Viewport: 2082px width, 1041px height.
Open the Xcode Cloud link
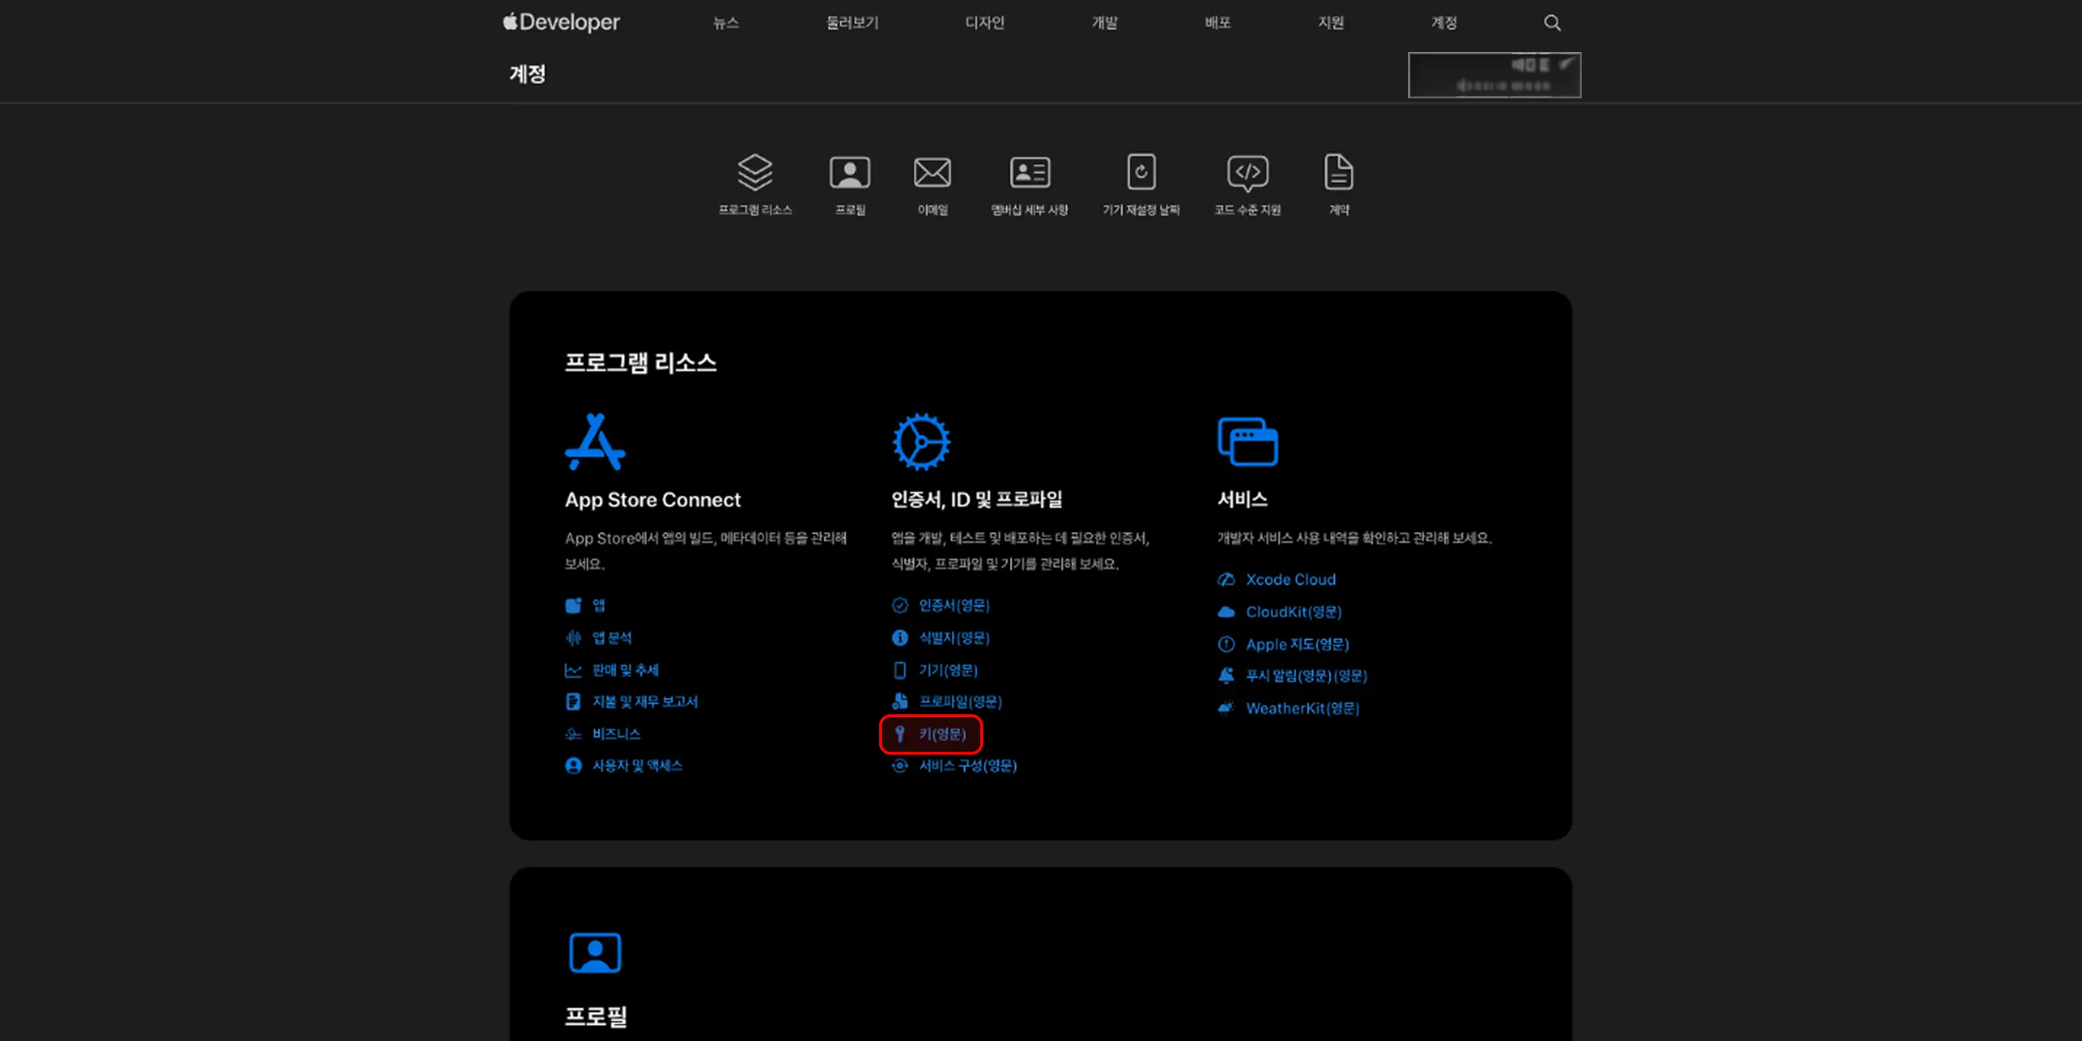coord(1290,580)
